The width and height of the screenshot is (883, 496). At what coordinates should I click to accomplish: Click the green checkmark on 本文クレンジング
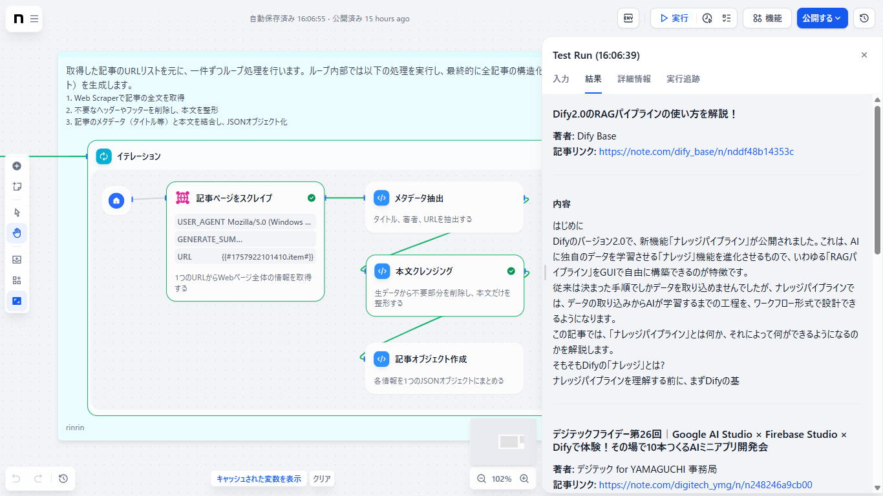coord(511,271)
